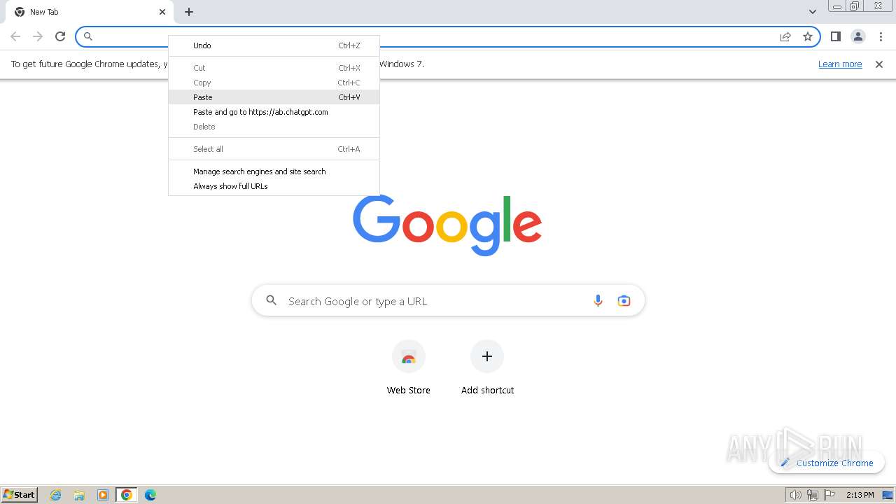Open Action Center flag tray icon
Viewport: 896px width, 504px height.
(x=829, y=495)
